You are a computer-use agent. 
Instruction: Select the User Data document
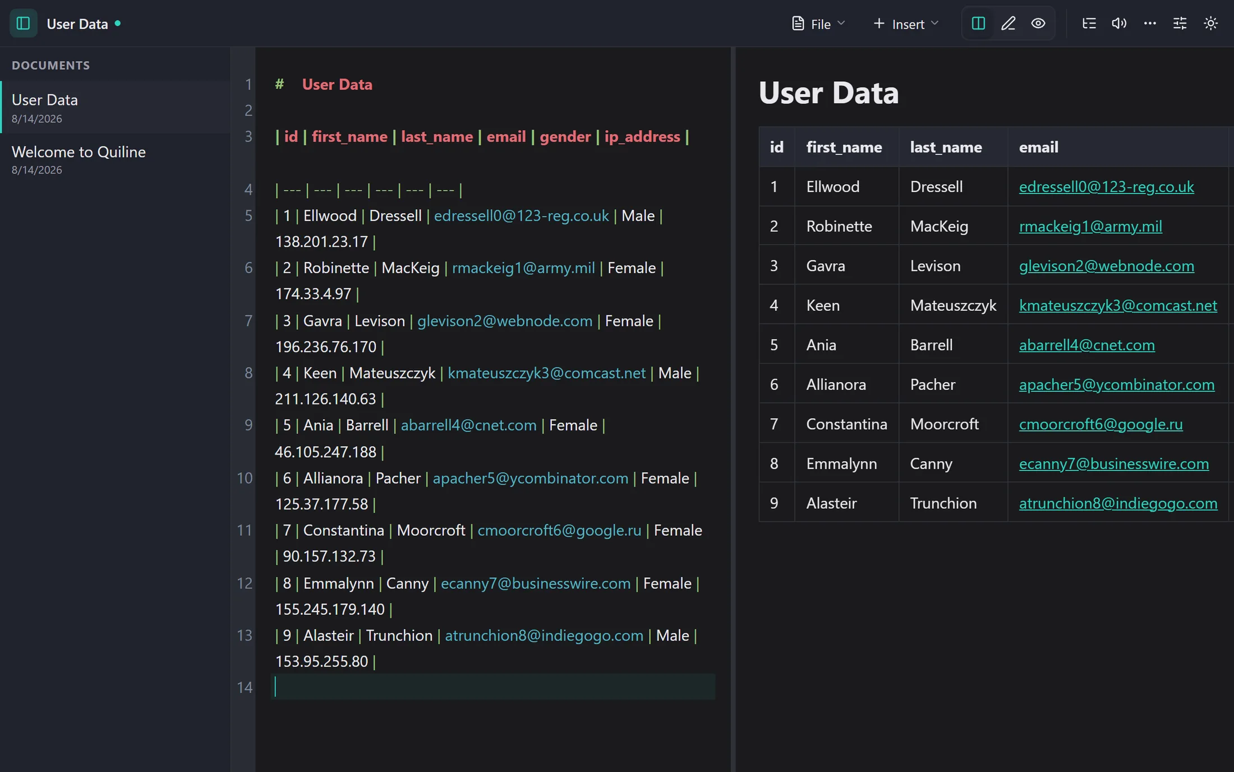tap(116, 107)
